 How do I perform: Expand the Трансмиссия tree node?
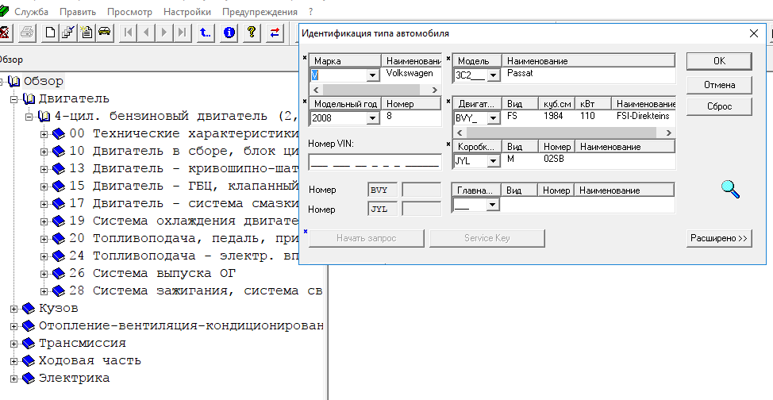pyautogui.click(x=13, y=343)
